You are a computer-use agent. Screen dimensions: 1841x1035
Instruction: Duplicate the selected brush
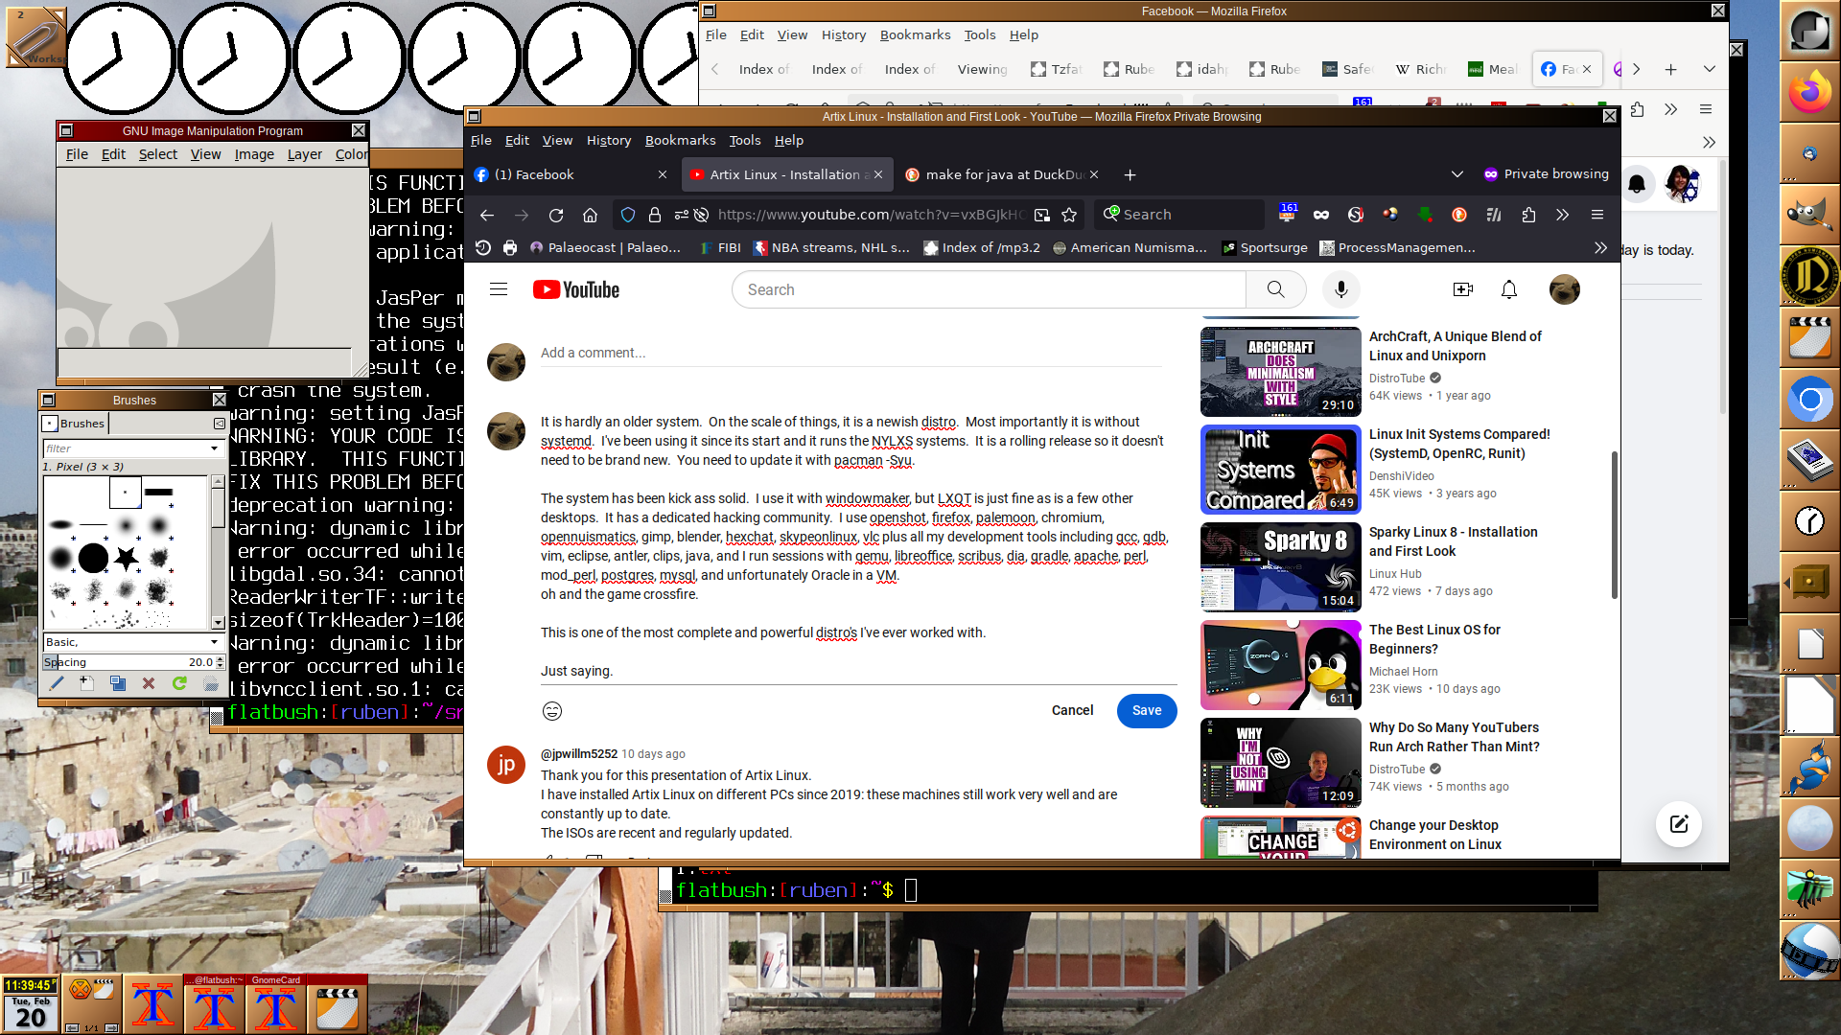118,683
